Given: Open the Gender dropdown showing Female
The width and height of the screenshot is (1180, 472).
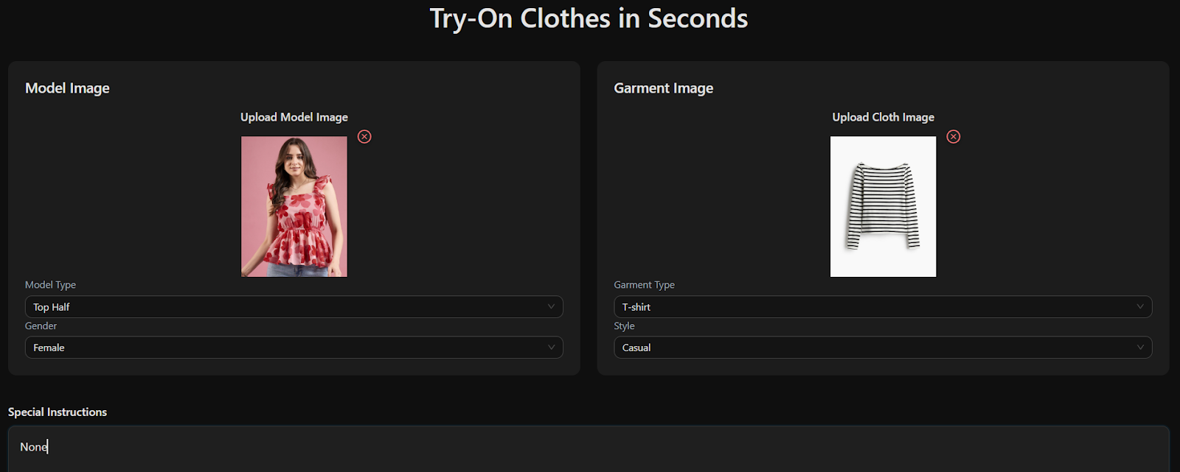Looking at the screenshot, I should point(294,348).
